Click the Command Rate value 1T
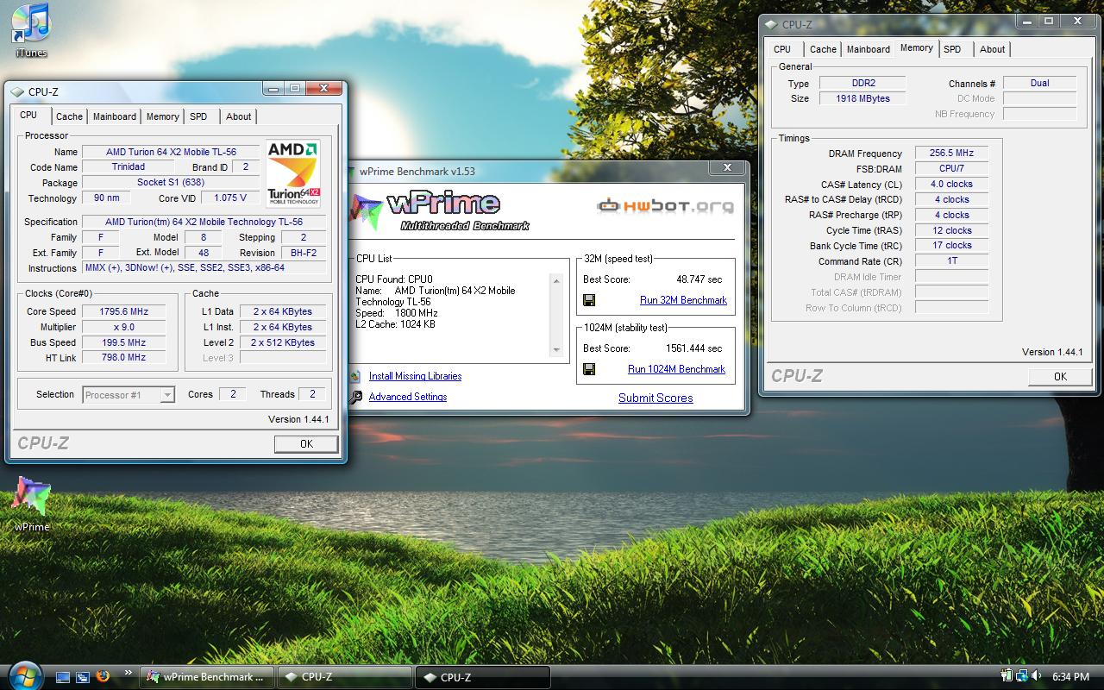The image size is (1104, 690). (x=951, y=261)
